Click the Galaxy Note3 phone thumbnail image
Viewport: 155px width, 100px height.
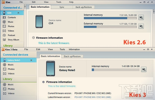pos(51,69)
